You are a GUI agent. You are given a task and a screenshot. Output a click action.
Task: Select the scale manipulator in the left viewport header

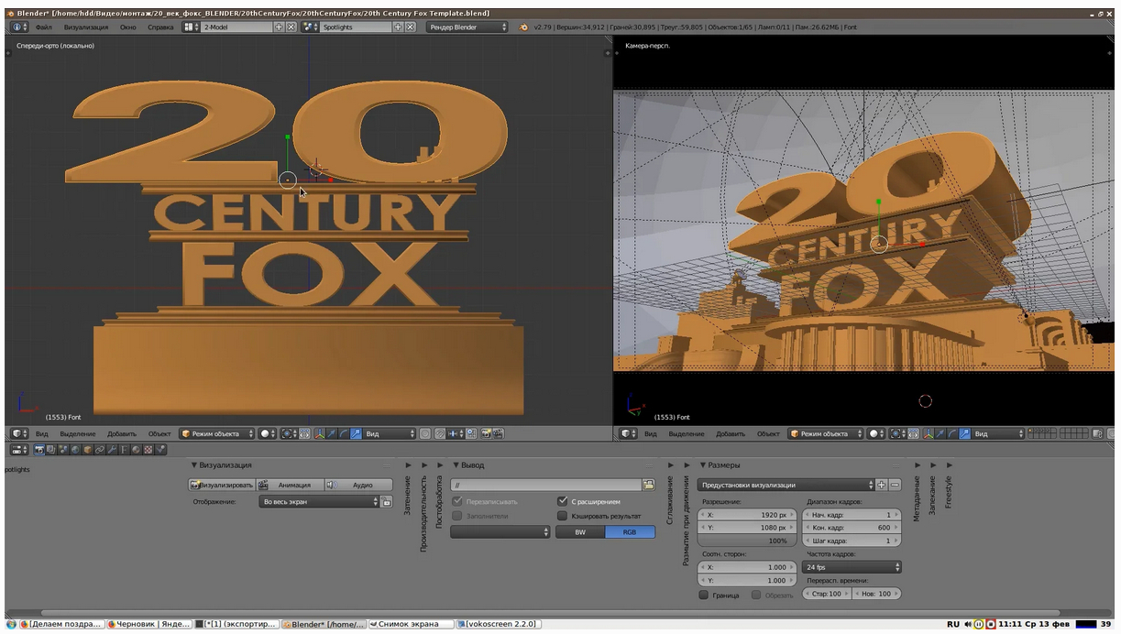click(356, 433)
